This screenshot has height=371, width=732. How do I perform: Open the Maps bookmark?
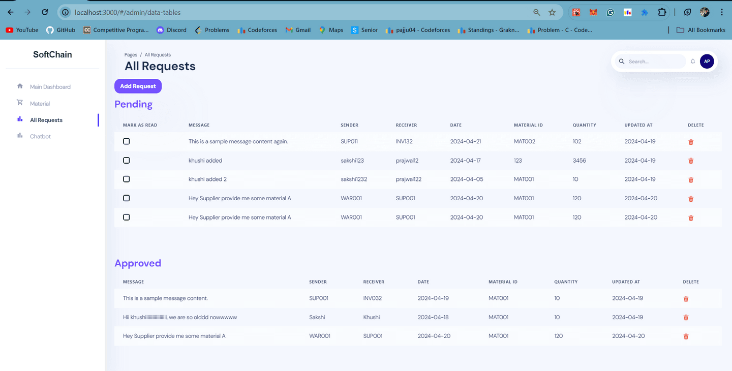[x=331, y=30]
